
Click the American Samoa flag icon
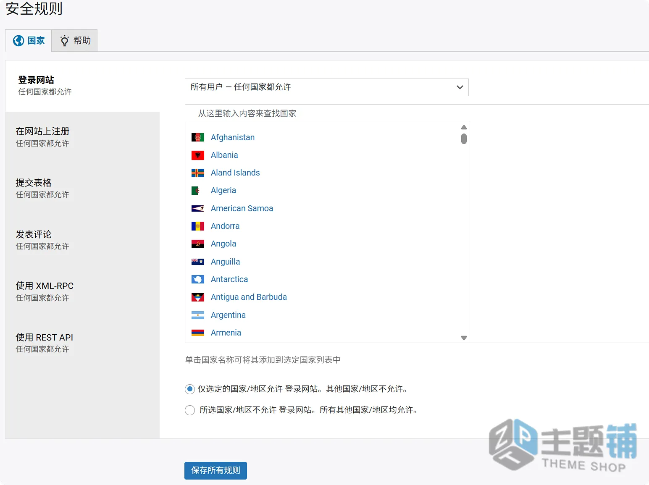coord(198,208)
